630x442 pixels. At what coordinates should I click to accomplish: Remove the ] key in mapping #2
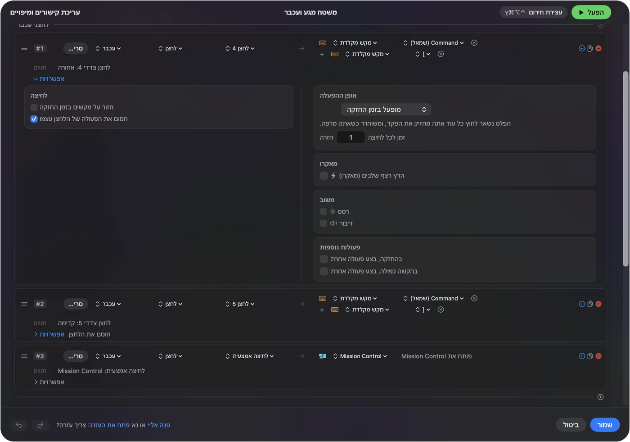coord(441,310)
